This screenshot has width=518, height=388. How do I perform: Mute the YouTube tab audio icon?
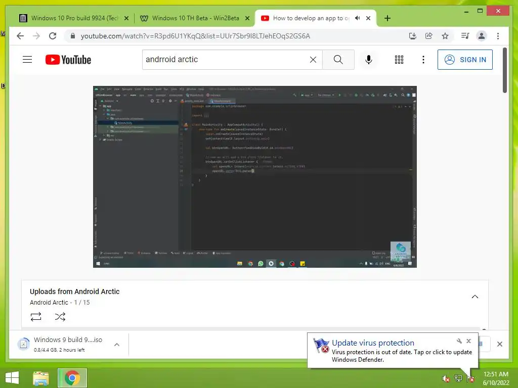[358, 18]
